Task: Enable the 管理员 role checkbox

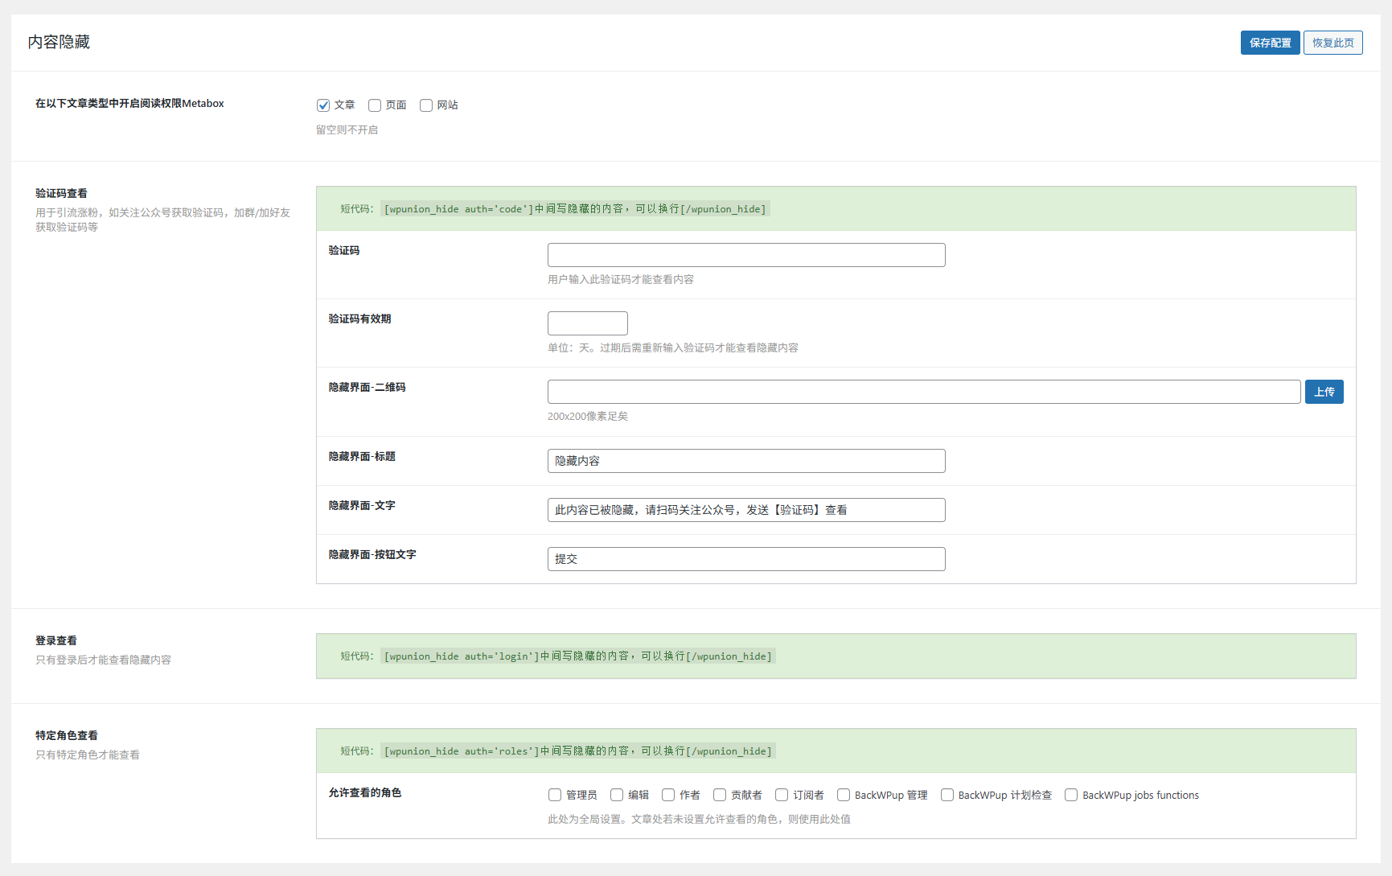Action: click(554, 795)
